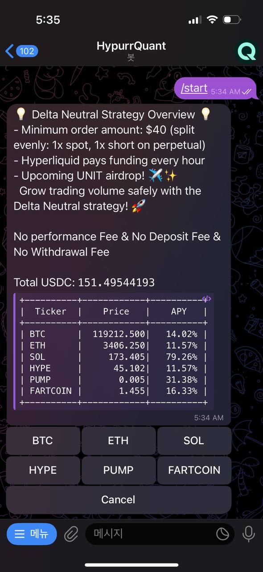This screenshot has height=572, width=263.
Task: Tap the Wi-Fi status bar icon
Action: tap(212, 19)
